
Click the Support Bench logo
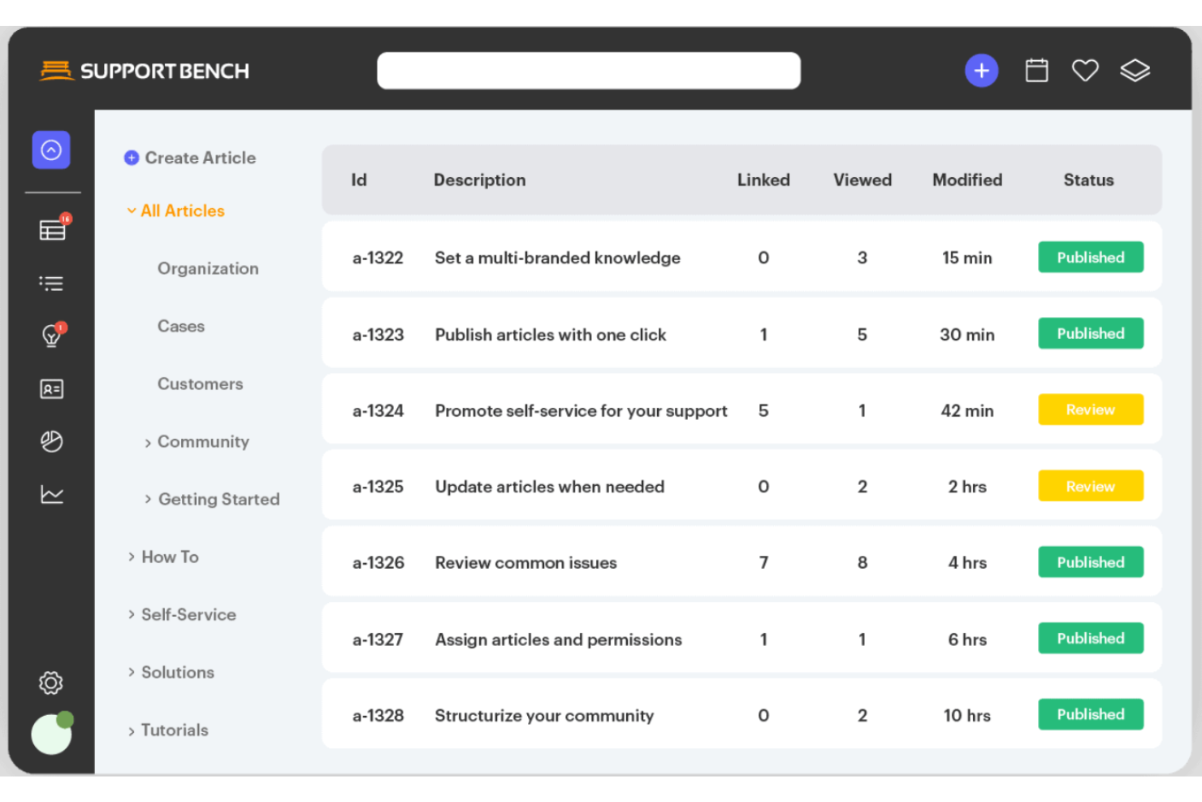(145, 71)
